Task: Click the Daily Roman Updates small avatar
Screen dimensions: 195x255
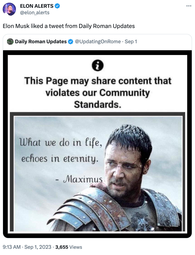Action: coord(10,41)
